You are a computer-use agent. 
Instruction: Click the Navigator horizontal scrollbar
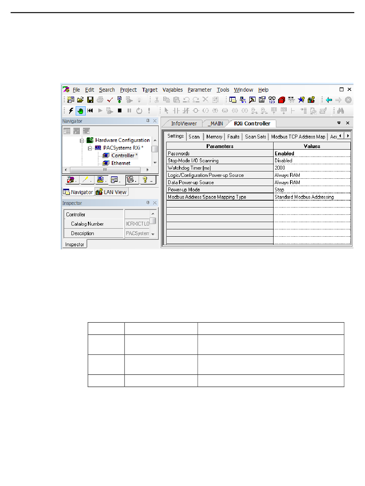107,170
